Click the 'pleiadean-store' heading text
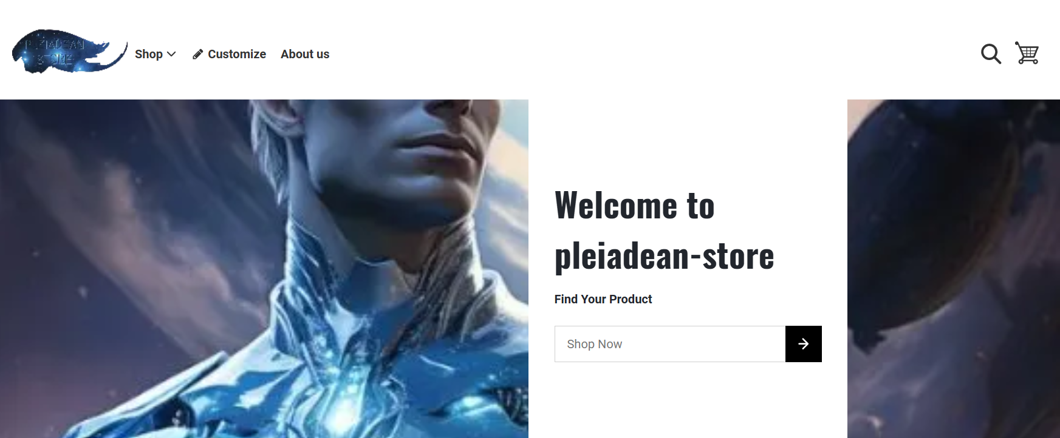Screen dimensions: 1060x438 pyautogui.click(x=665, y=256)
